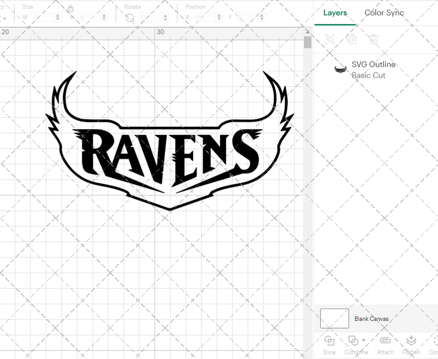Image resolution: width=438 pixels, height=359 pixels.
Task: Click the Ravens logo thumbnail in the layer list
Action: point(340,69)
